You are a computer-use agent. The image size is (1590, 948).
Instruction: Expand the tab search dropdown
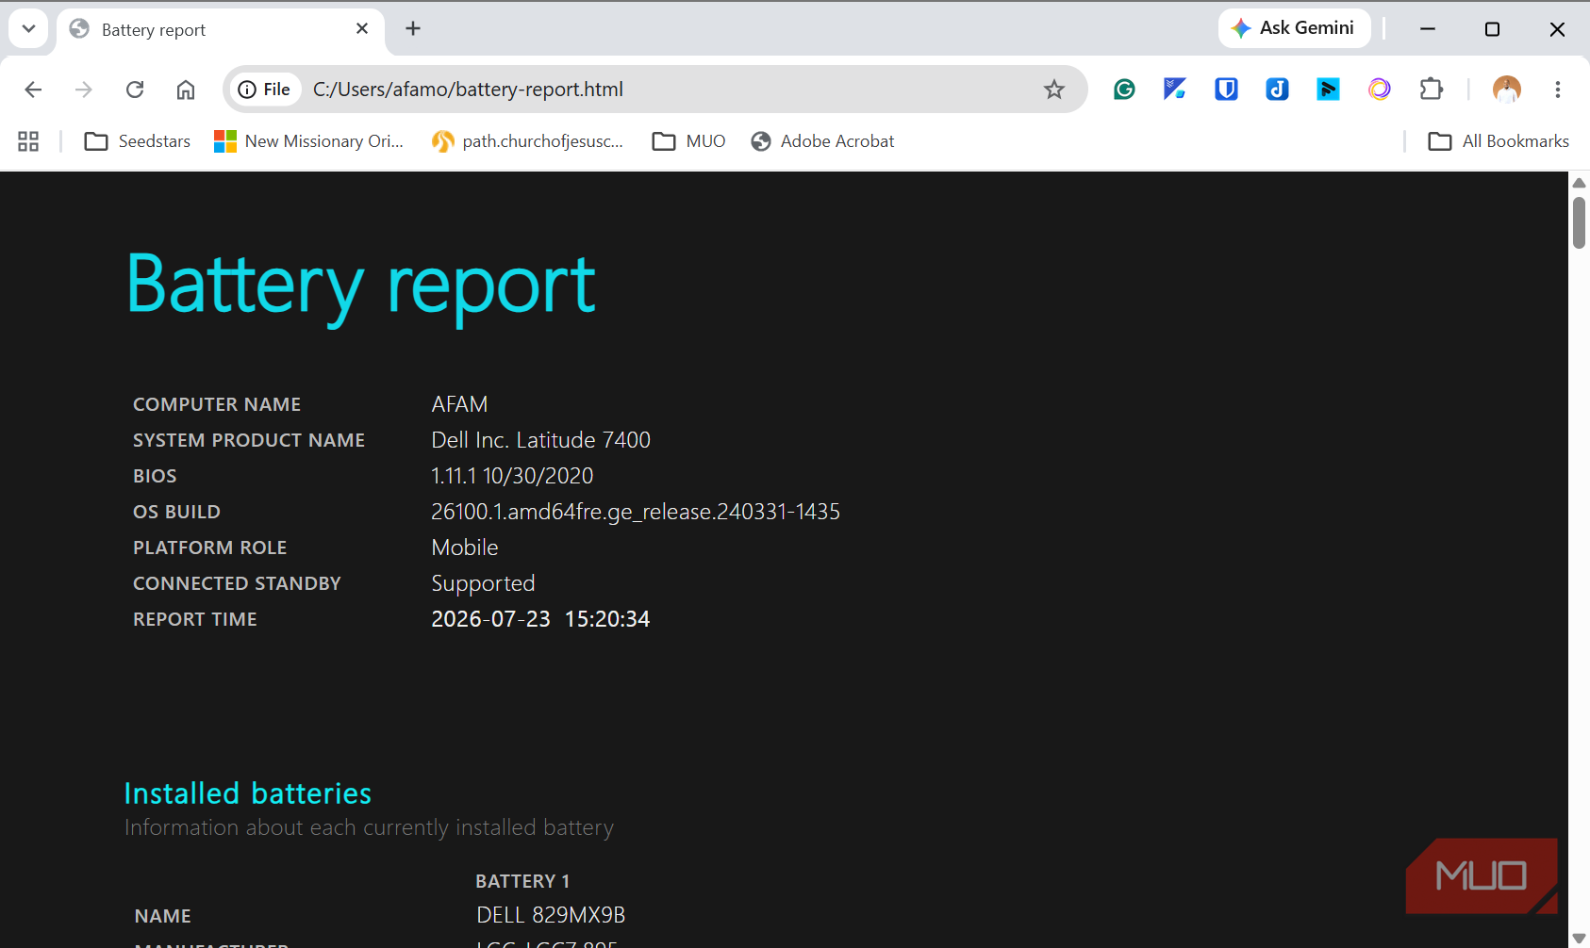[28, 28]
